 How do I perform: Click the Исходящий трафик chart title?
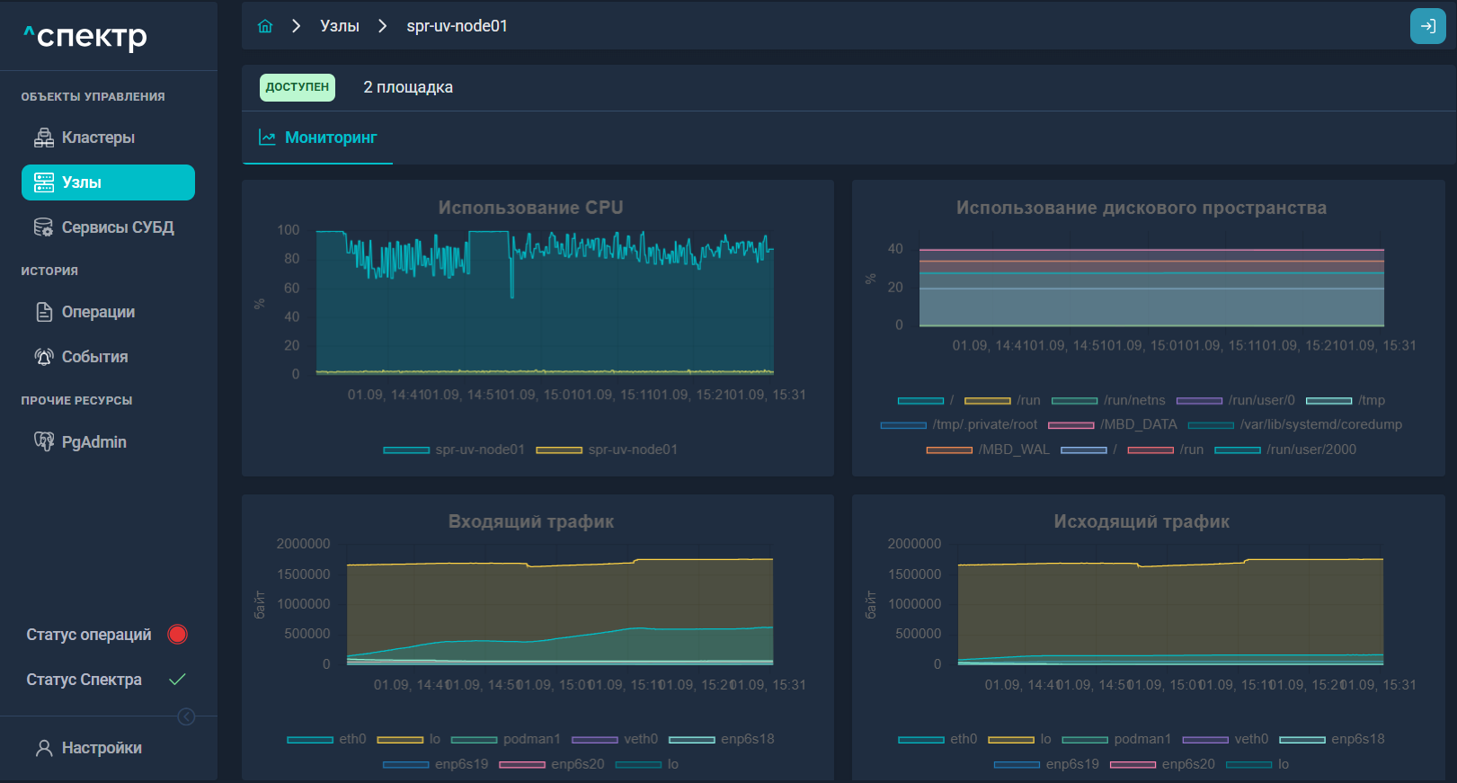(x=1142, y=521)
